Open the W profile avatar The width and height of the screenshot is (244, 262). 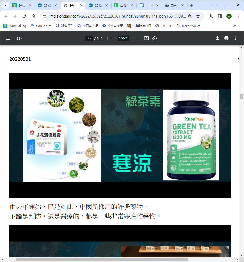tap(229, 16)
